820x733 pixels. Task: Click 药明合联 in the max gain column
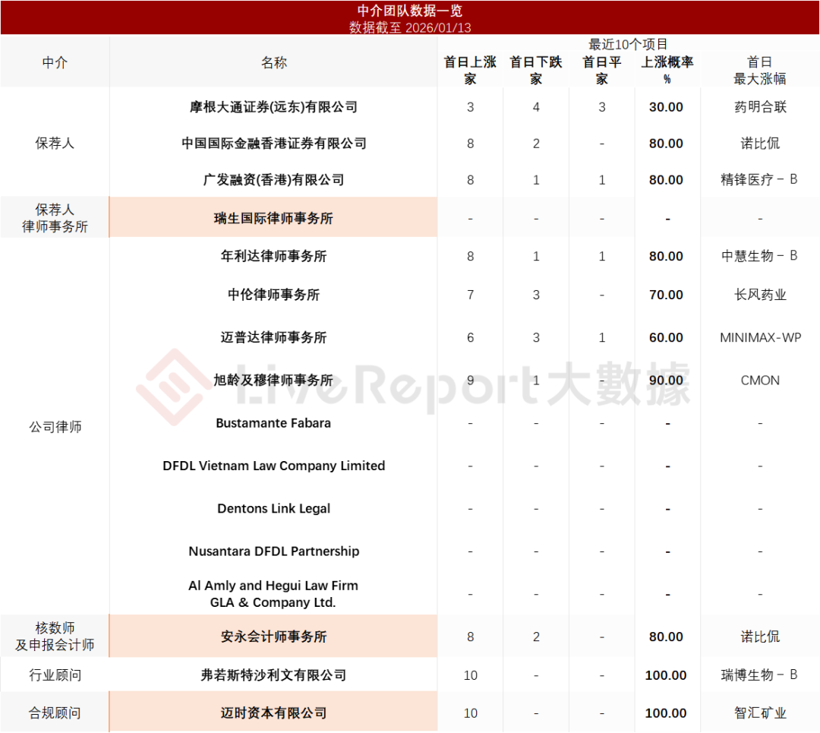tap(760, 107)
